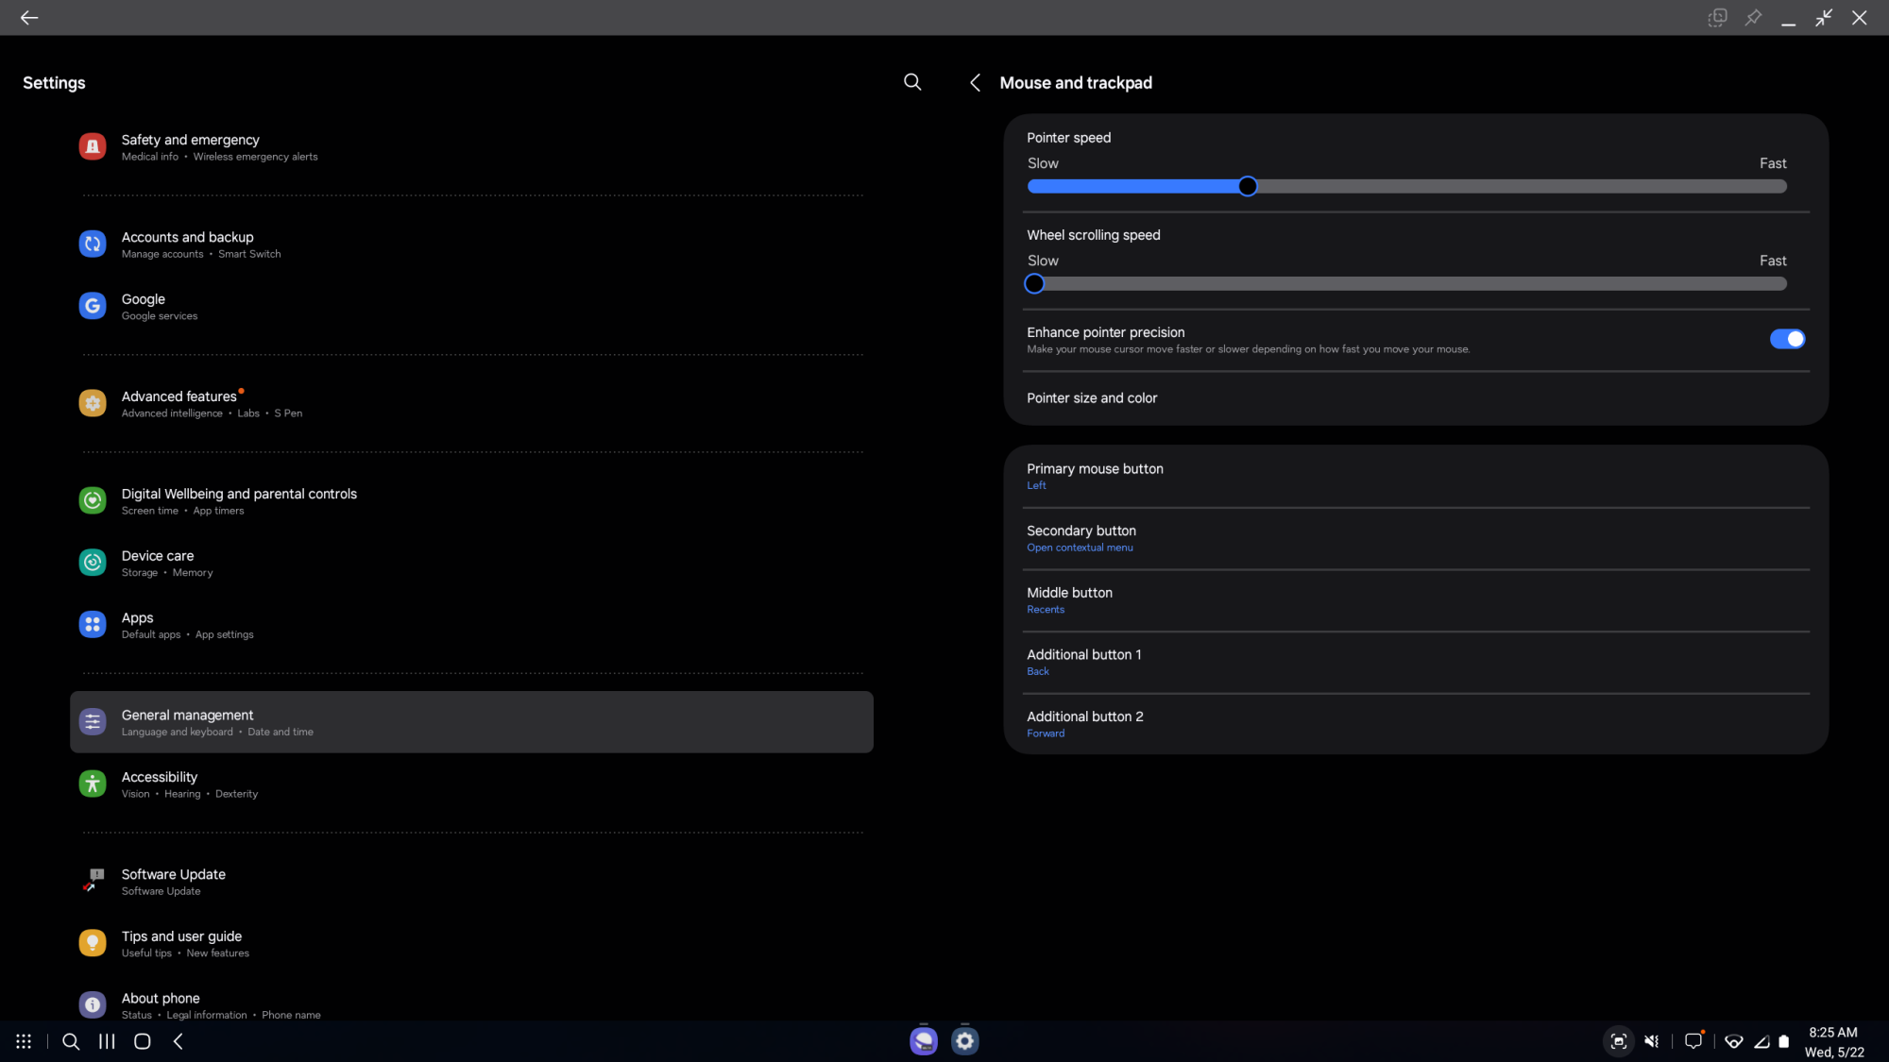The width and height of the screenshot is (1889, 1062).
Task: Open the Accessibility green icon
Action: pyautogui.click(x=93, y=784)
